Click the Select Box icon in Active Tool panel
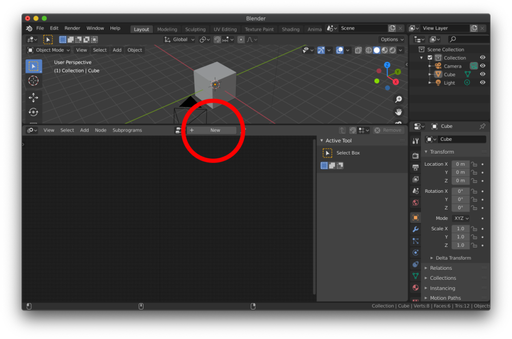 [327, 153]
